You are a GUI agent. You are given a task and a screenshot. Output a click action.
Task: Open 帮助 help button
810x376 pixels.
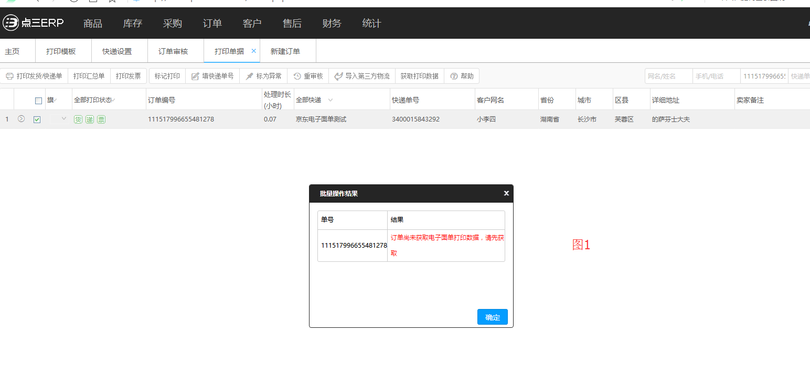tap(462, 76)
